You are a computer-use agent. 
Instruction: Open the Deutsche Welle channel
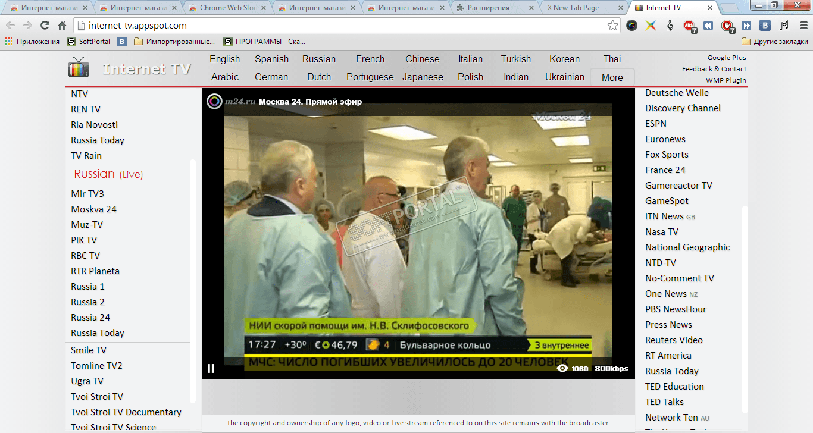(x=677, y=93)
